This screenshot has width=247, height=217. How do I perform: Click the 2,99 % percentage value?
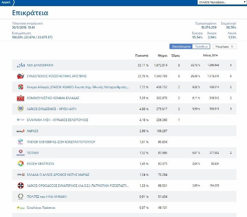(144, 131)
